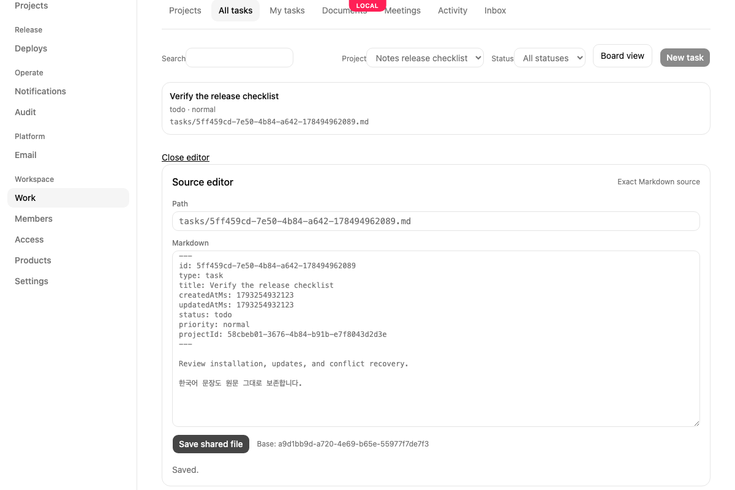
Task: Open the Email platform page
Action: (x=26, y=155)
